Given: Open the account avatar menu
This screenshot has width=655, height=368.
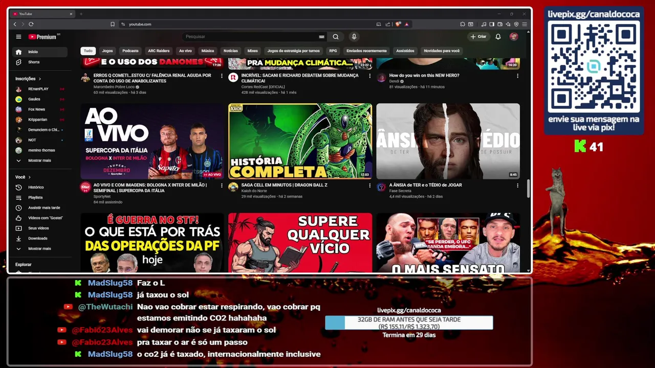Looking at the screenshot, I should point(514,37).
